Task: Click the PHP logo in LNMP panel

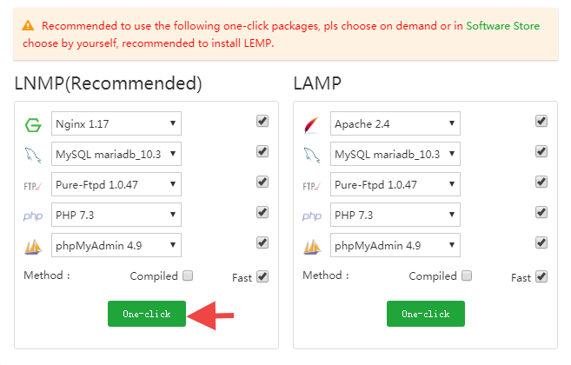Action: (x=33, y=216)
